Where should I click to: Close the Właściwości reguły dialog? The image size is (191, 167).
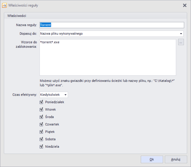point(184,5)
